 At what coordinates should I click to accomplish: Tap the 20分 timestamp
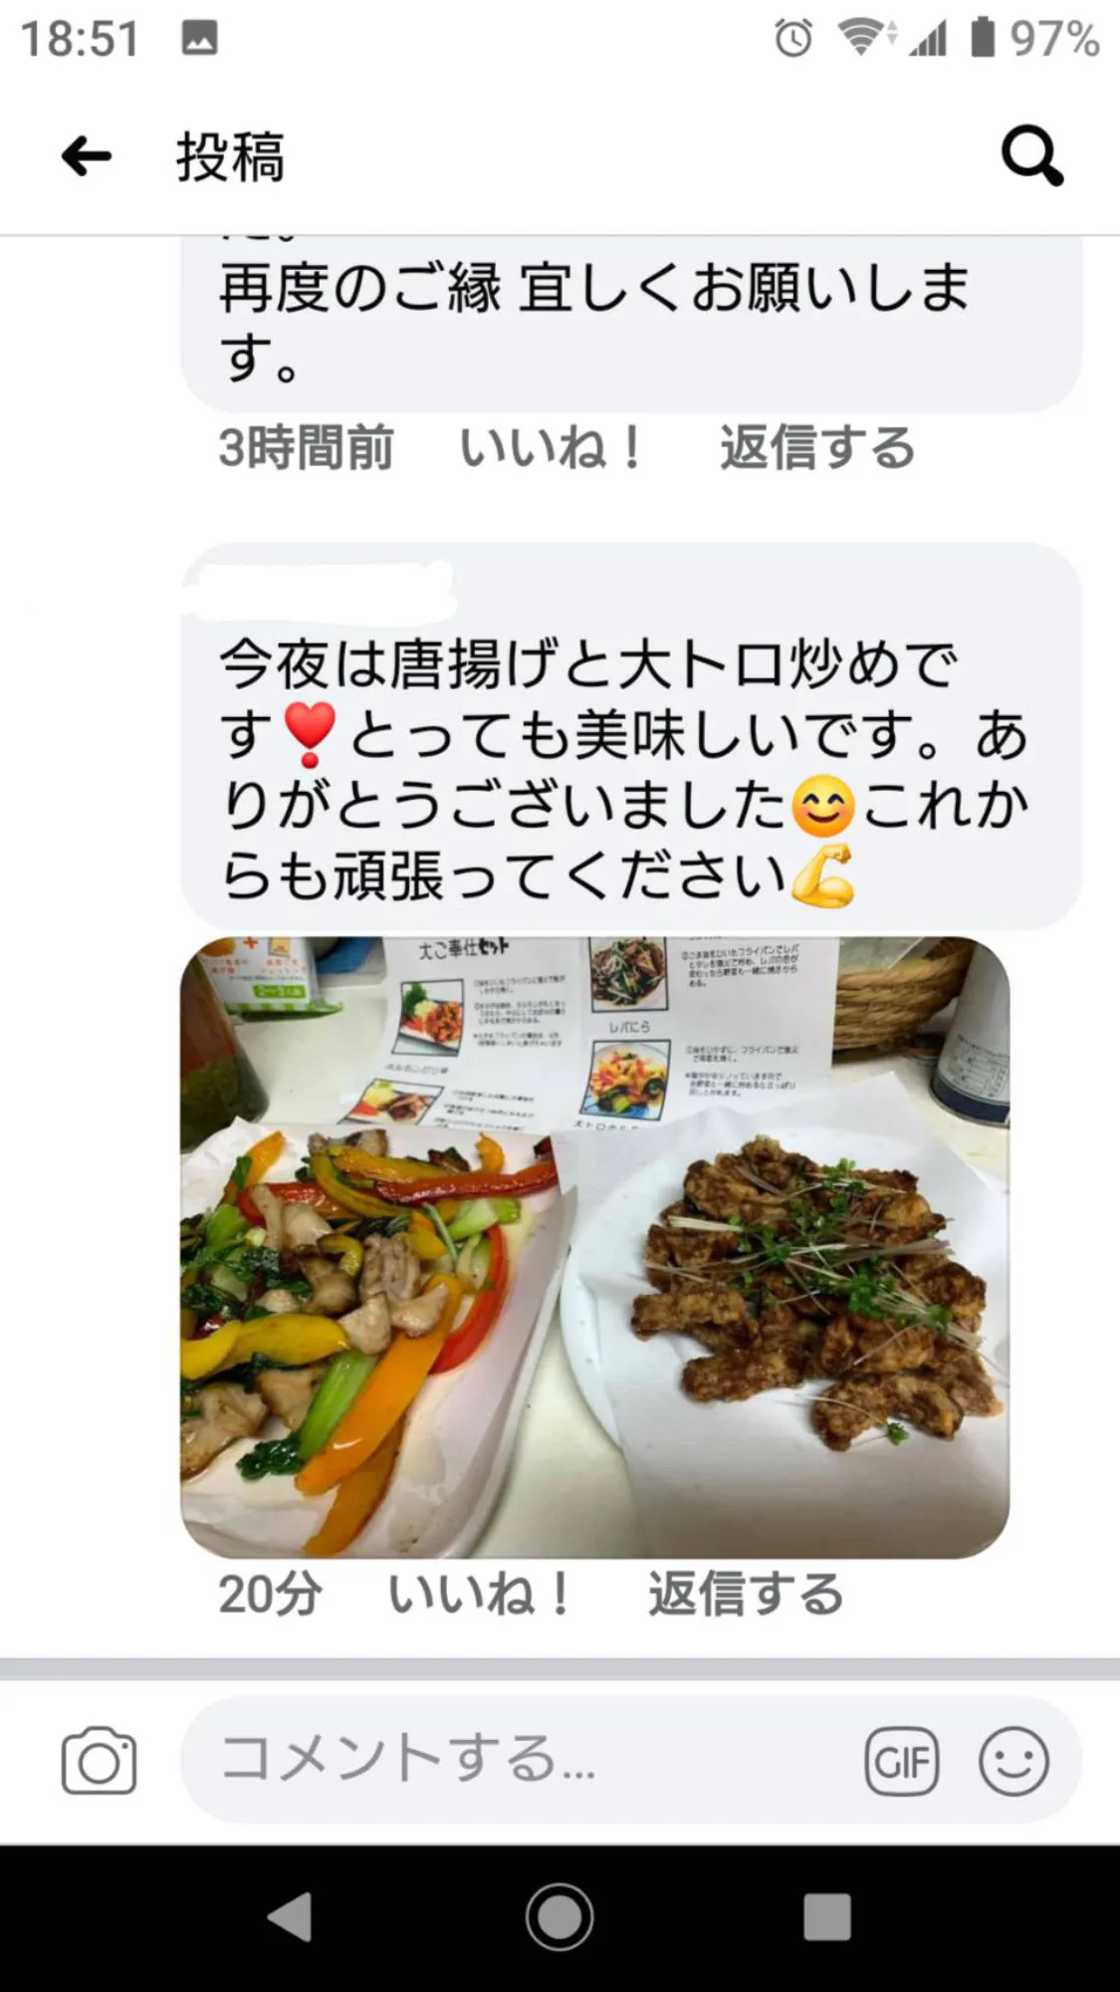(x=270, y=1594)
